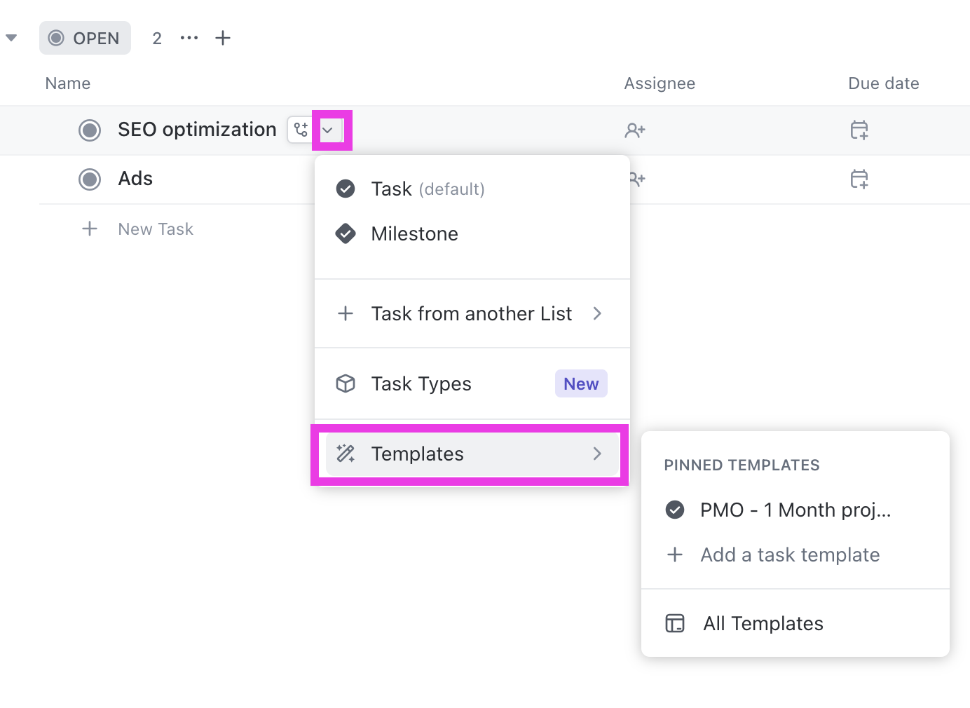Screen dimensions: 970x708
Task: Click the add subtask icon next to SEO optimization
Action: click(300, 130)
